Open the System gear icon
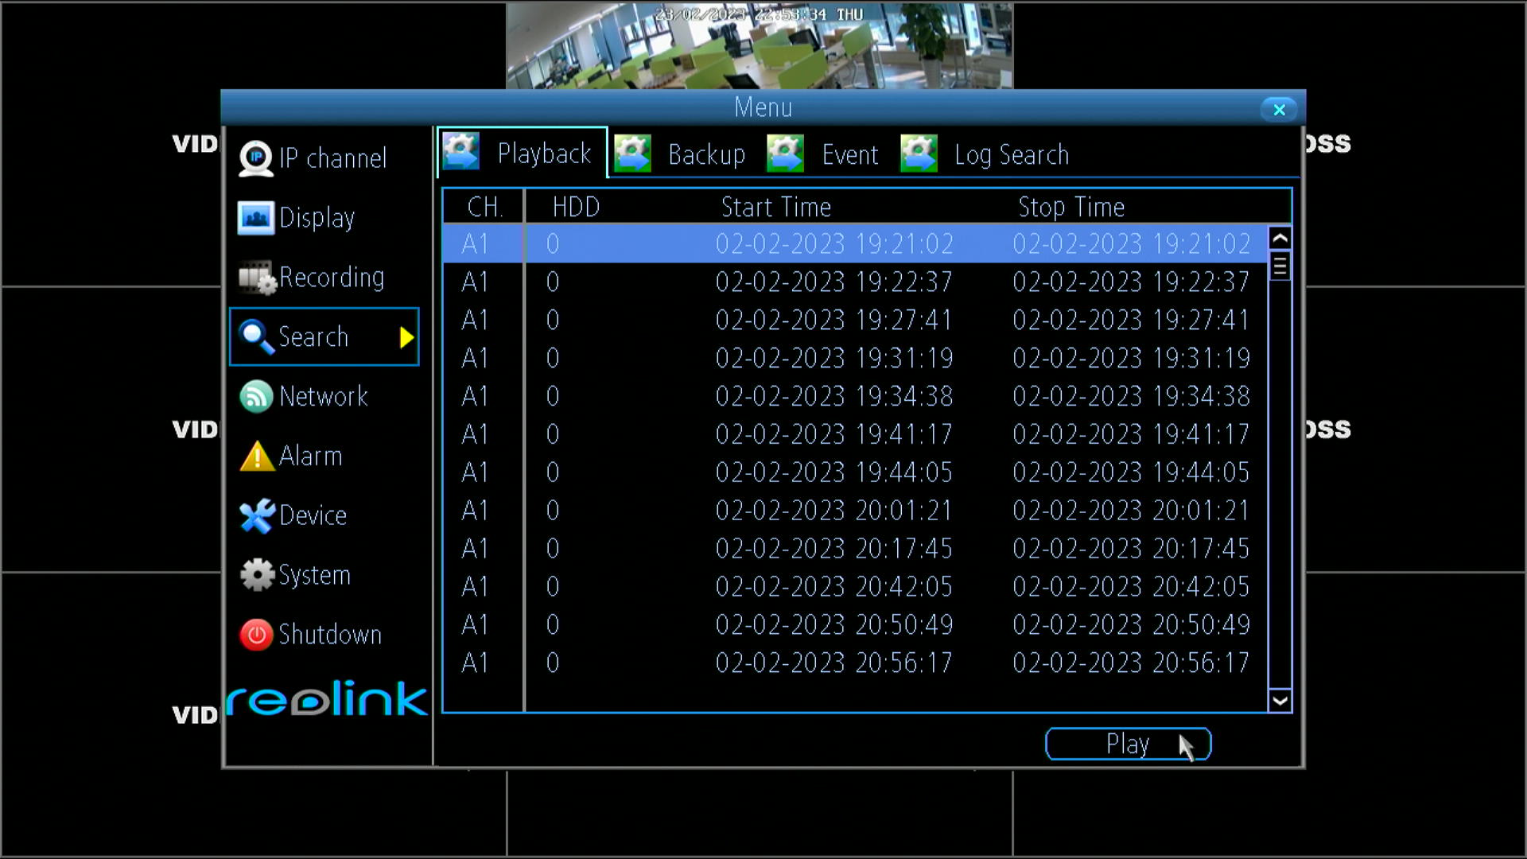The height and width of the screenshot is (859, 1527). click(x=257, y=575)
